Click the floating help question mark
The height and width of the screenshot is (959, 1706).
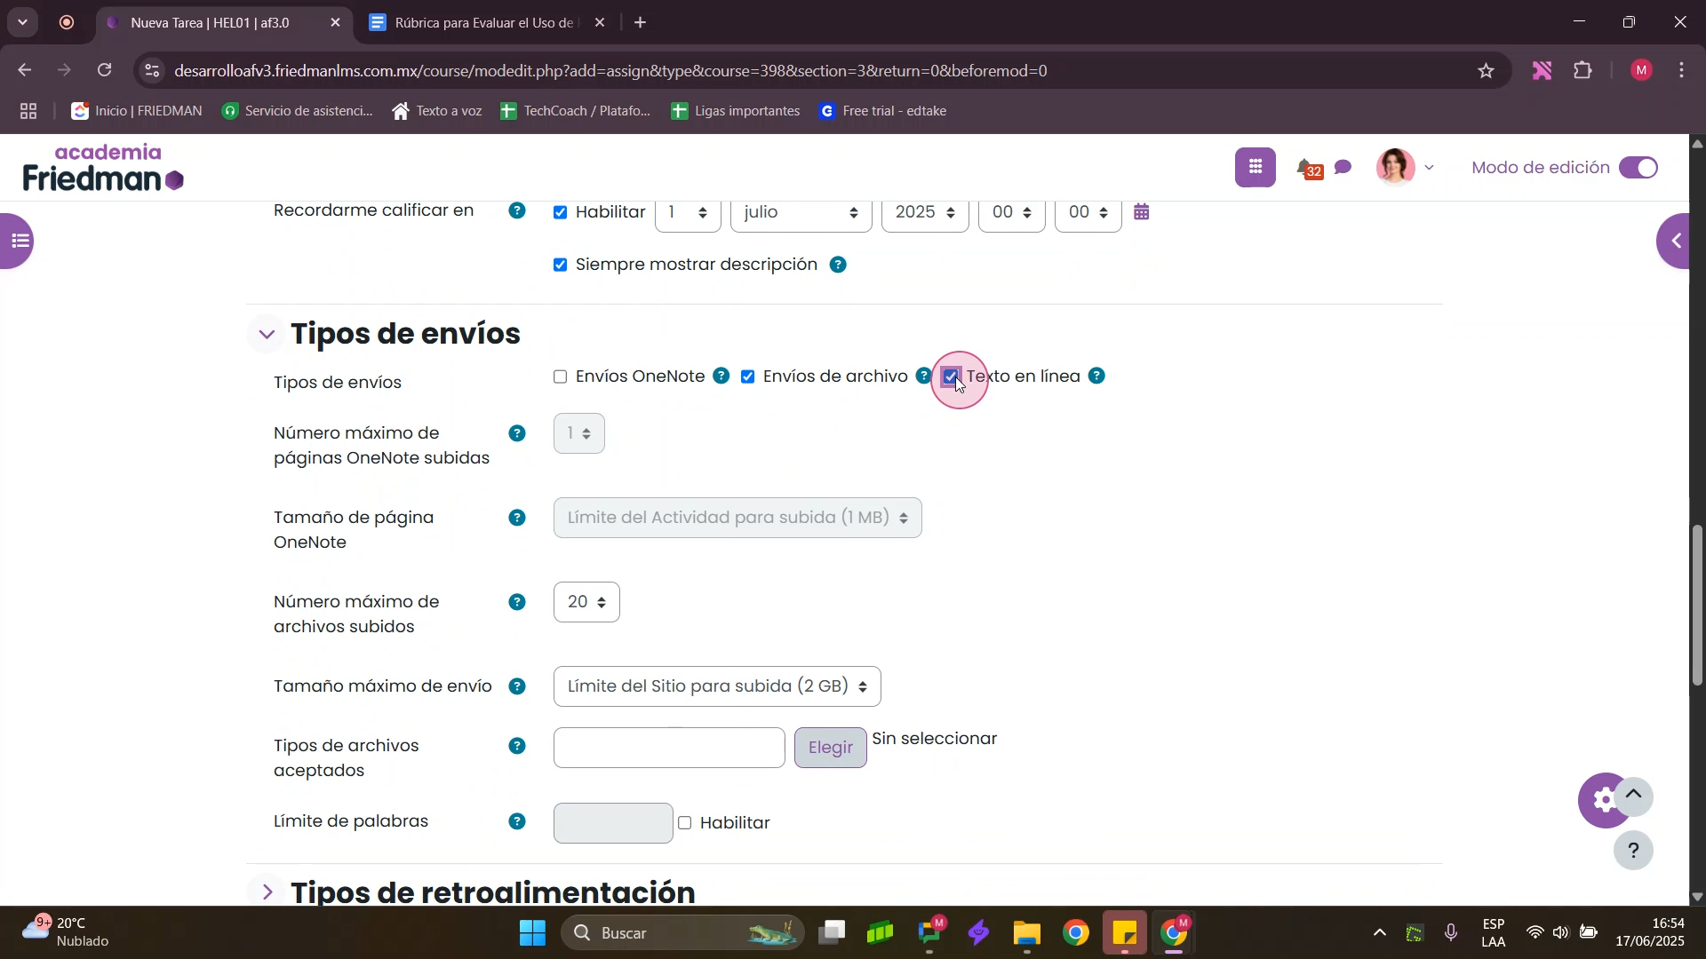click(1633, 850)
